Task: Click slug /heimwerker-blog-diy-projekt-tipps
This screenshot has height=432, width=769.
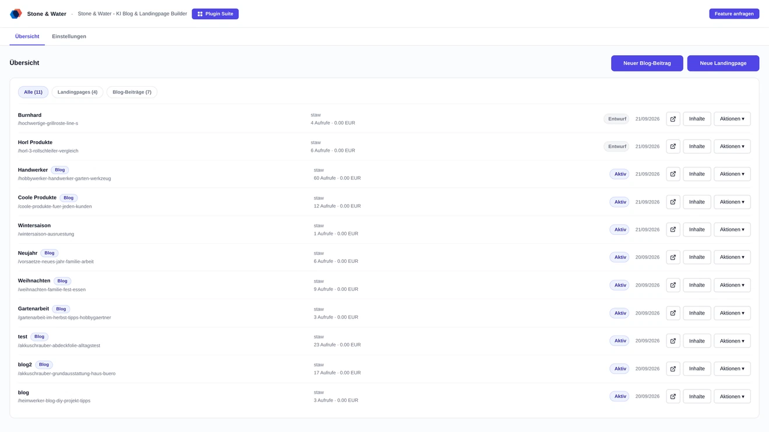Action: tap(54, 401)
